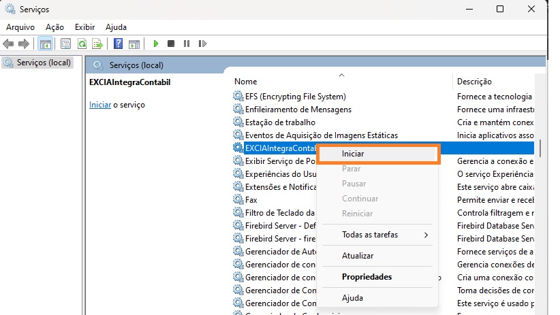Viewport: 560px width, 315px height.
Task: Click the Export list toolbar icon
Action: [x=97, y=44]
